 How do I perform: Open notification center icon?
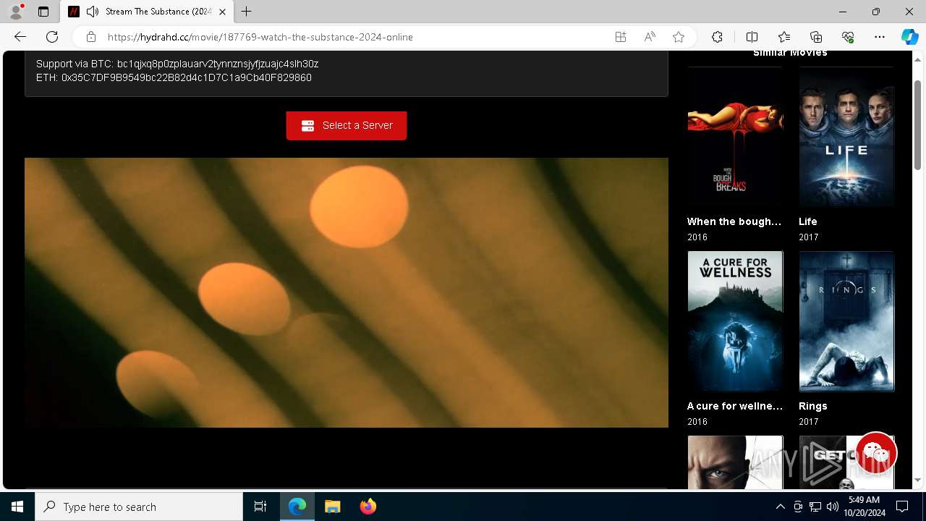pos(902,507)
